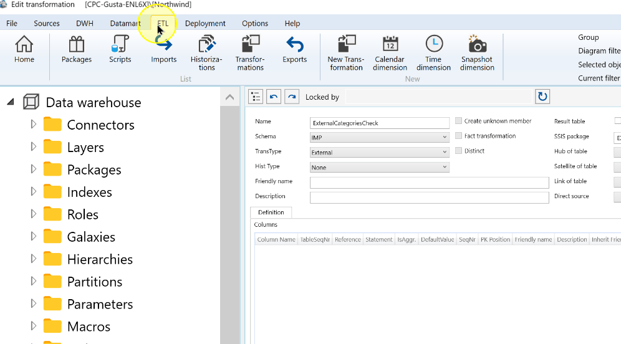Expand the Galaxies tree node

pos(33,236)
